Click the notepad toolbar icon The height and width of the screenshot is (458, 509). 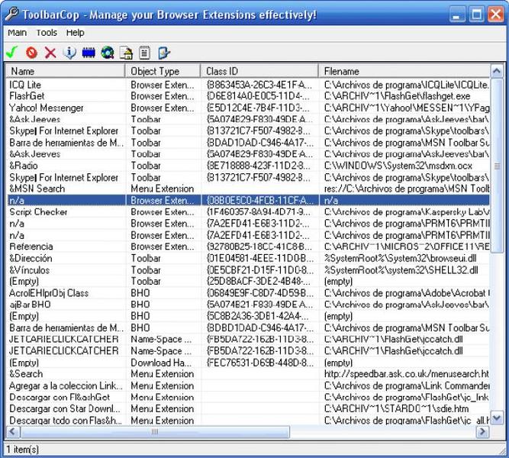[144, 53]
